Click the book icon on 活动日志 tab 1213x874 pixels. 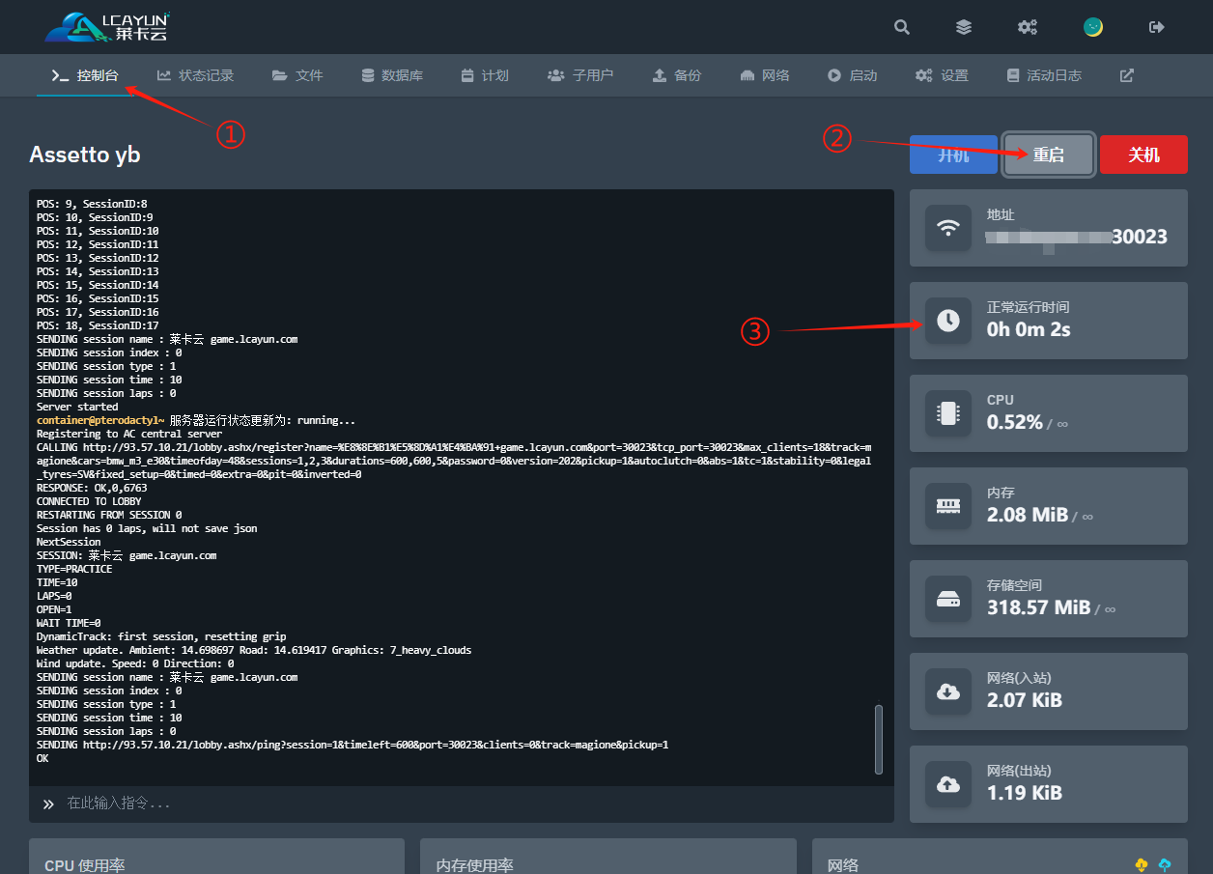1013,75
